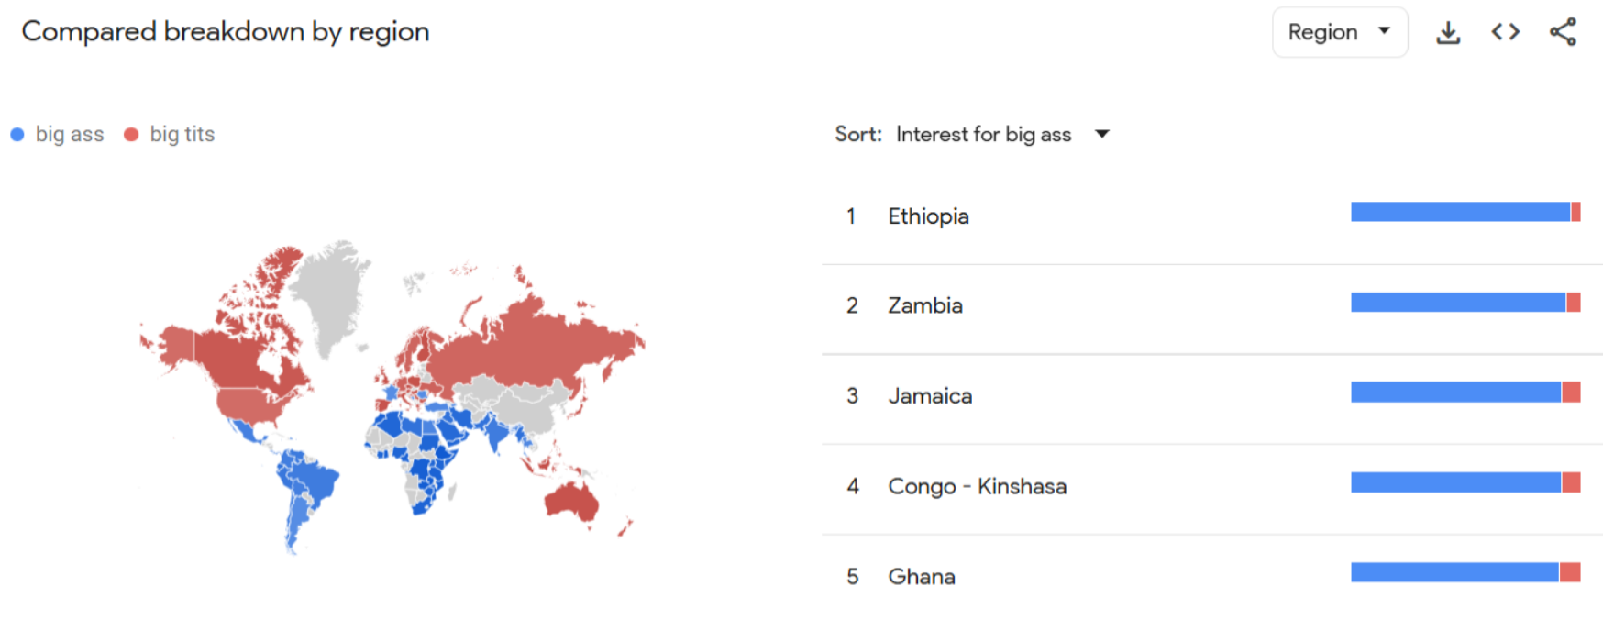Click the Ethiopia interest comparison bar

click(x=1465, y=213)
